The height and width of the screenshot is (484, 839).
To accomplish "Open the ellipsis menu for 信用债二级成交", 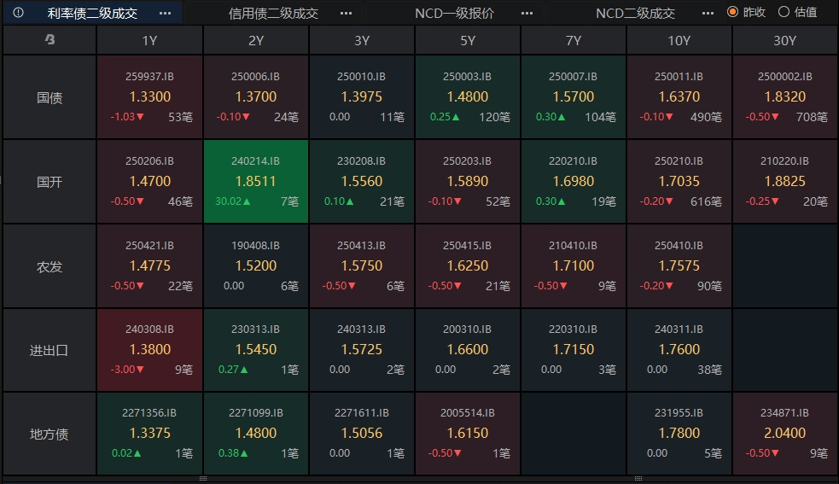I will click(x=347, y=14).
